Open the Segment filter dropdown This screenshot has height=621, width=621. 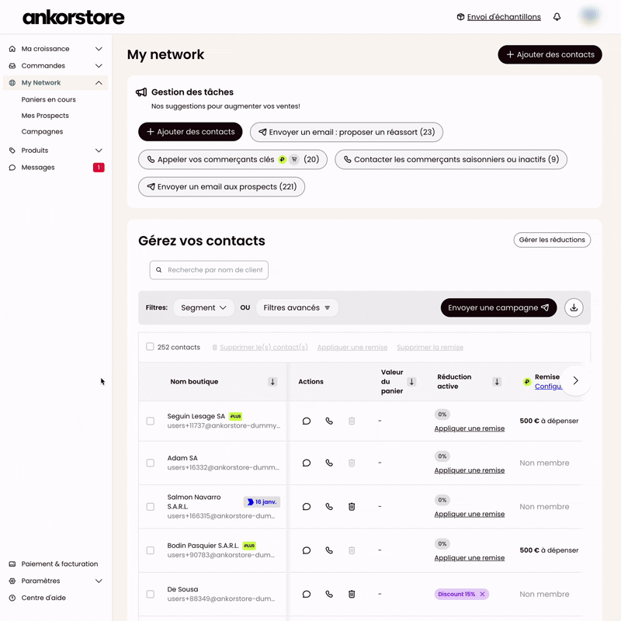coord(203,307)
